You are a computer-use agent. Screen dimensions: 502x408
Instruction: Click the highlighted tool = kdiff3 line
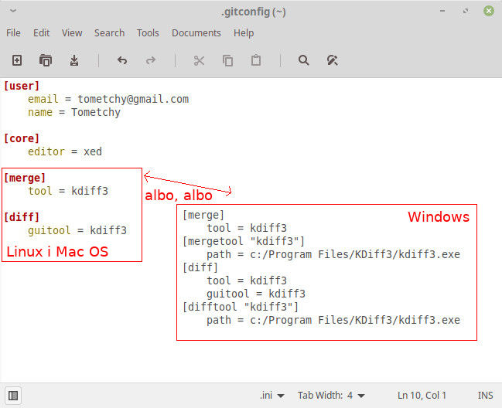[x=68, y=191]
